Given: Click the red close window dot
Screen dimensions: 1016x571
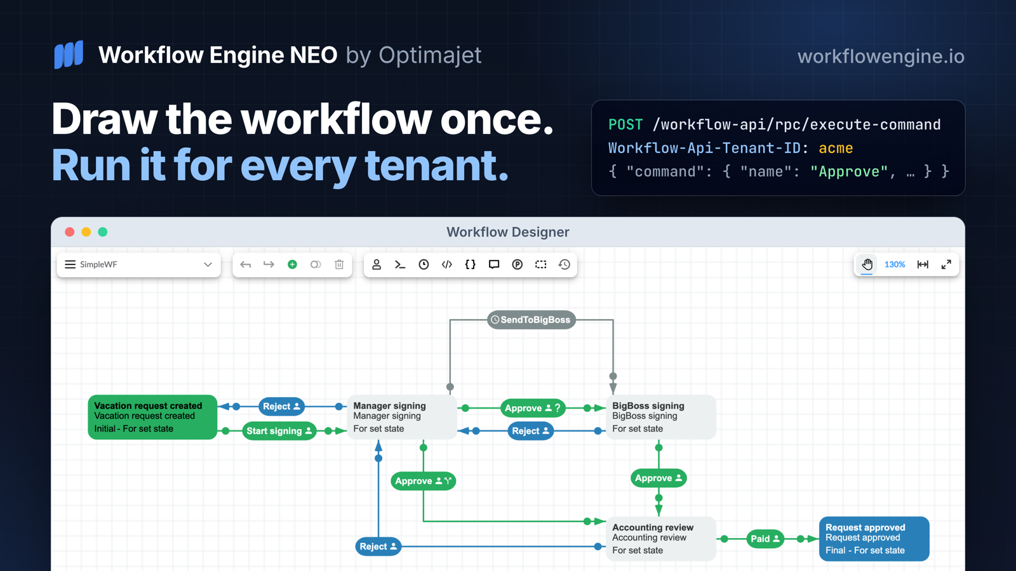Looking at the screenshot, I should click(x=70, y=232).
